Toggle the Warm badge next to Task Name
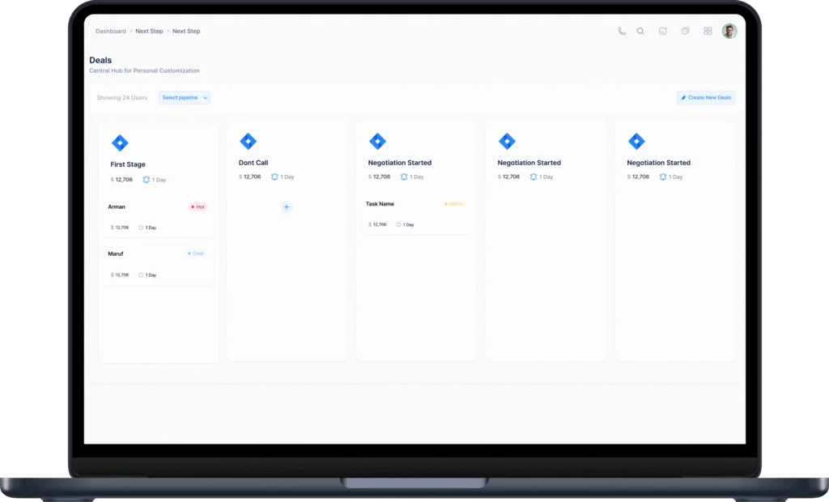This screenshot has height=502, width=829. (x=453, y=204)
